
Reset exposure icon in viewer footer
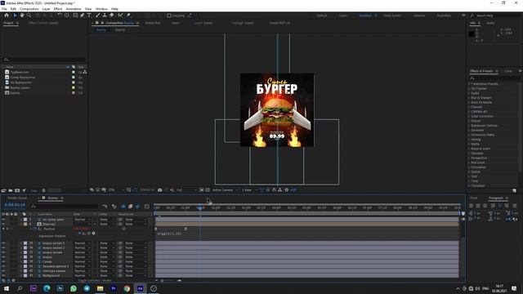(x=286, y=190)
